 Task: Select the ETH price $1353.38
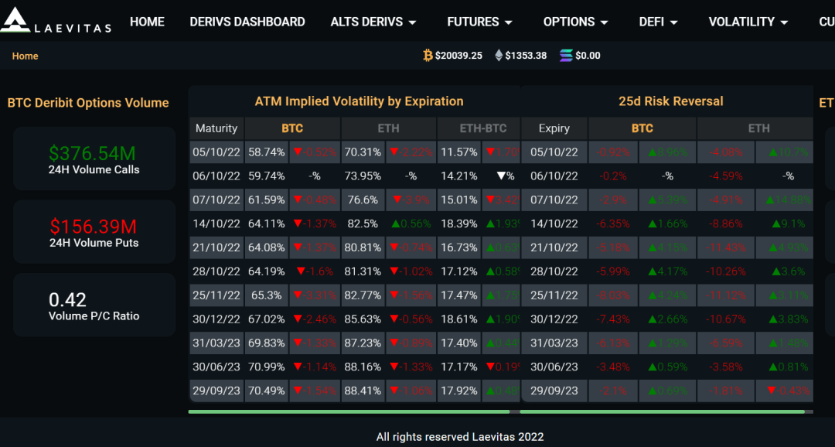pos(527,56)
